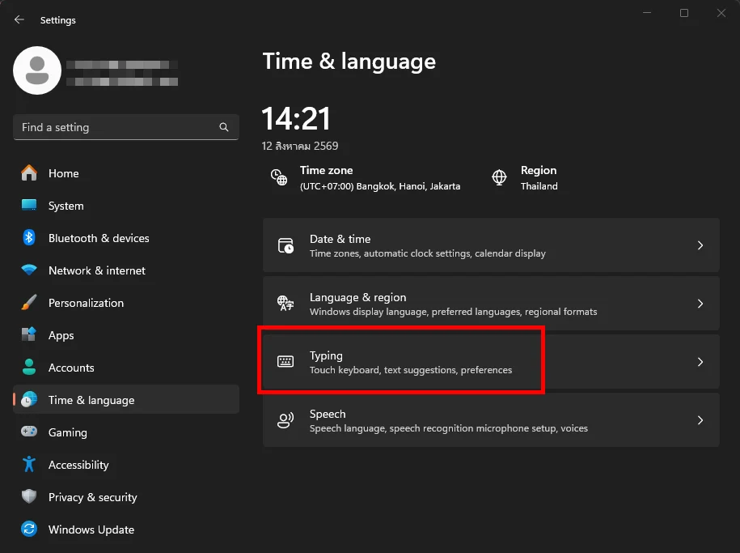Click the 14:21 clock display

click(296, 119)
